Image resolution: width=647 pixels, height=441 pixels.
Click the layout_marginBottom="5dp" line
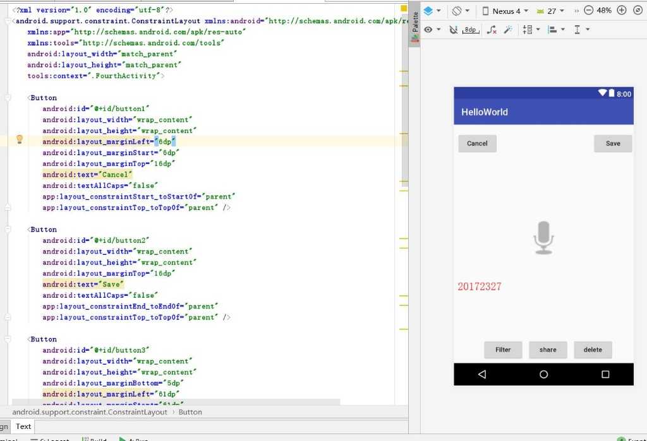click(x=112, y=384)
